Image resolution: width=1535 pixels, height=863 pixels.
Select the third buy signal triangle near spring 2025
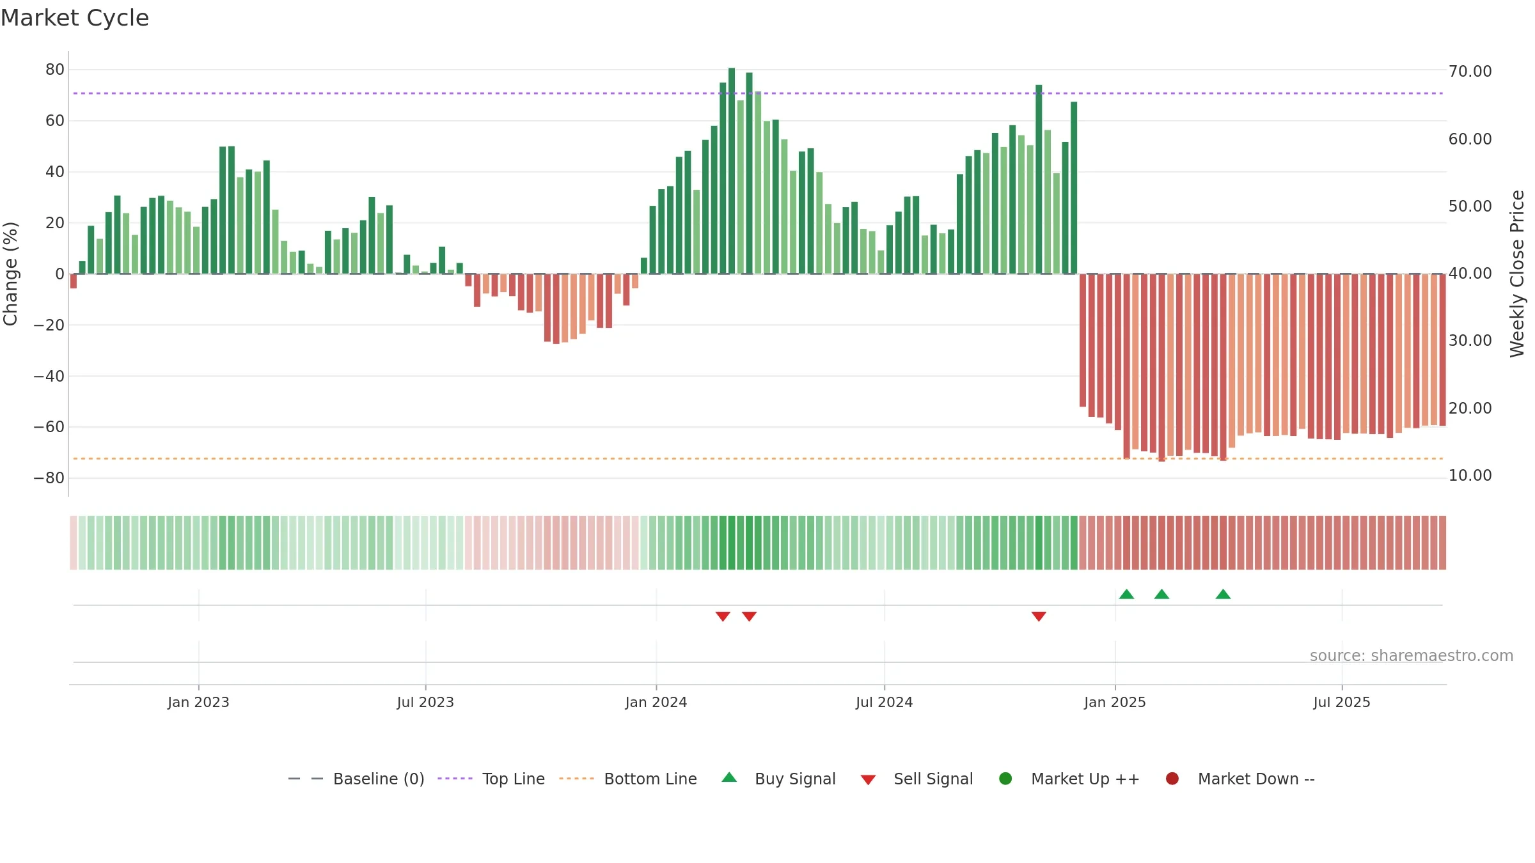(x=1224, y=594)
